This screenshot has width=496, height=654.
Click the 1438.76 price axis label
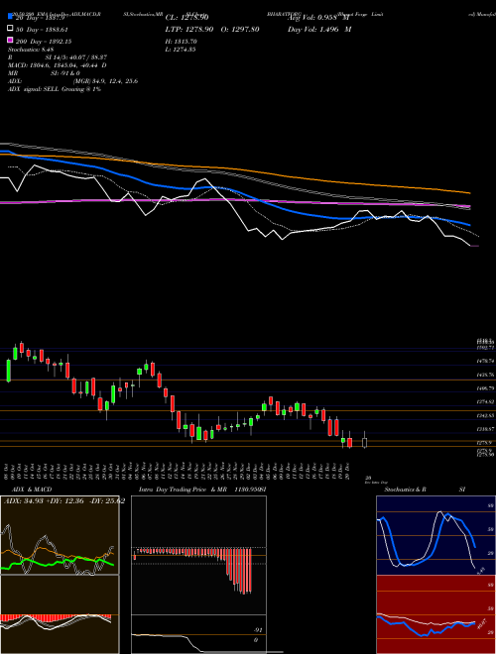coord(486,375)
